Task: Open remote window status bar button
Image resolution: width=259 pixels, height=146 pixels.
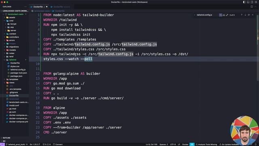Action: [2, 144]
